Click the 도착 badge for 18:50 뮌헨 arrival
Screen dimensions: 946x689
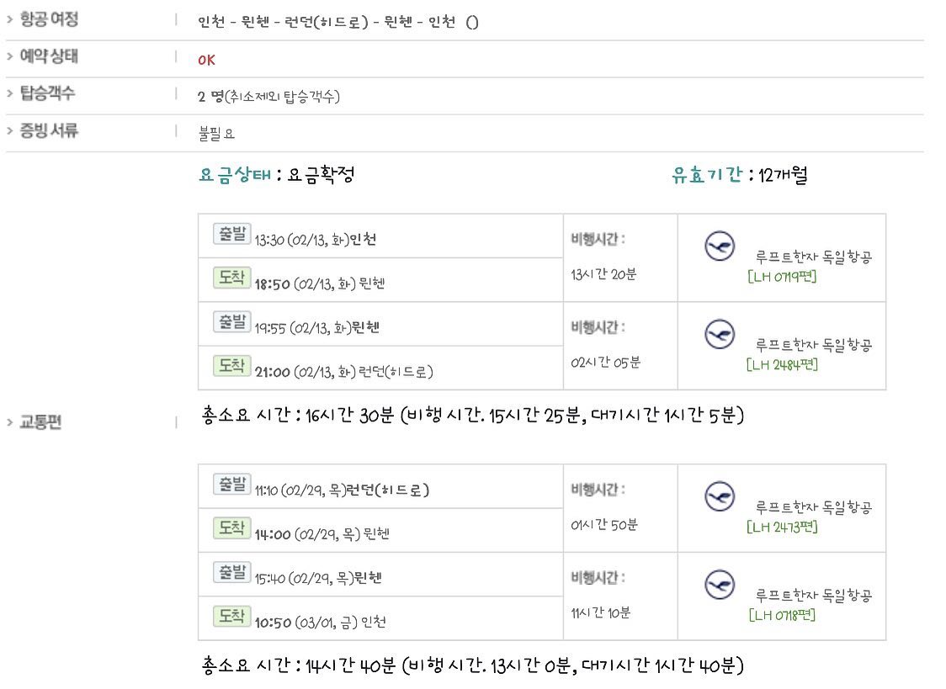click(231, 278)
